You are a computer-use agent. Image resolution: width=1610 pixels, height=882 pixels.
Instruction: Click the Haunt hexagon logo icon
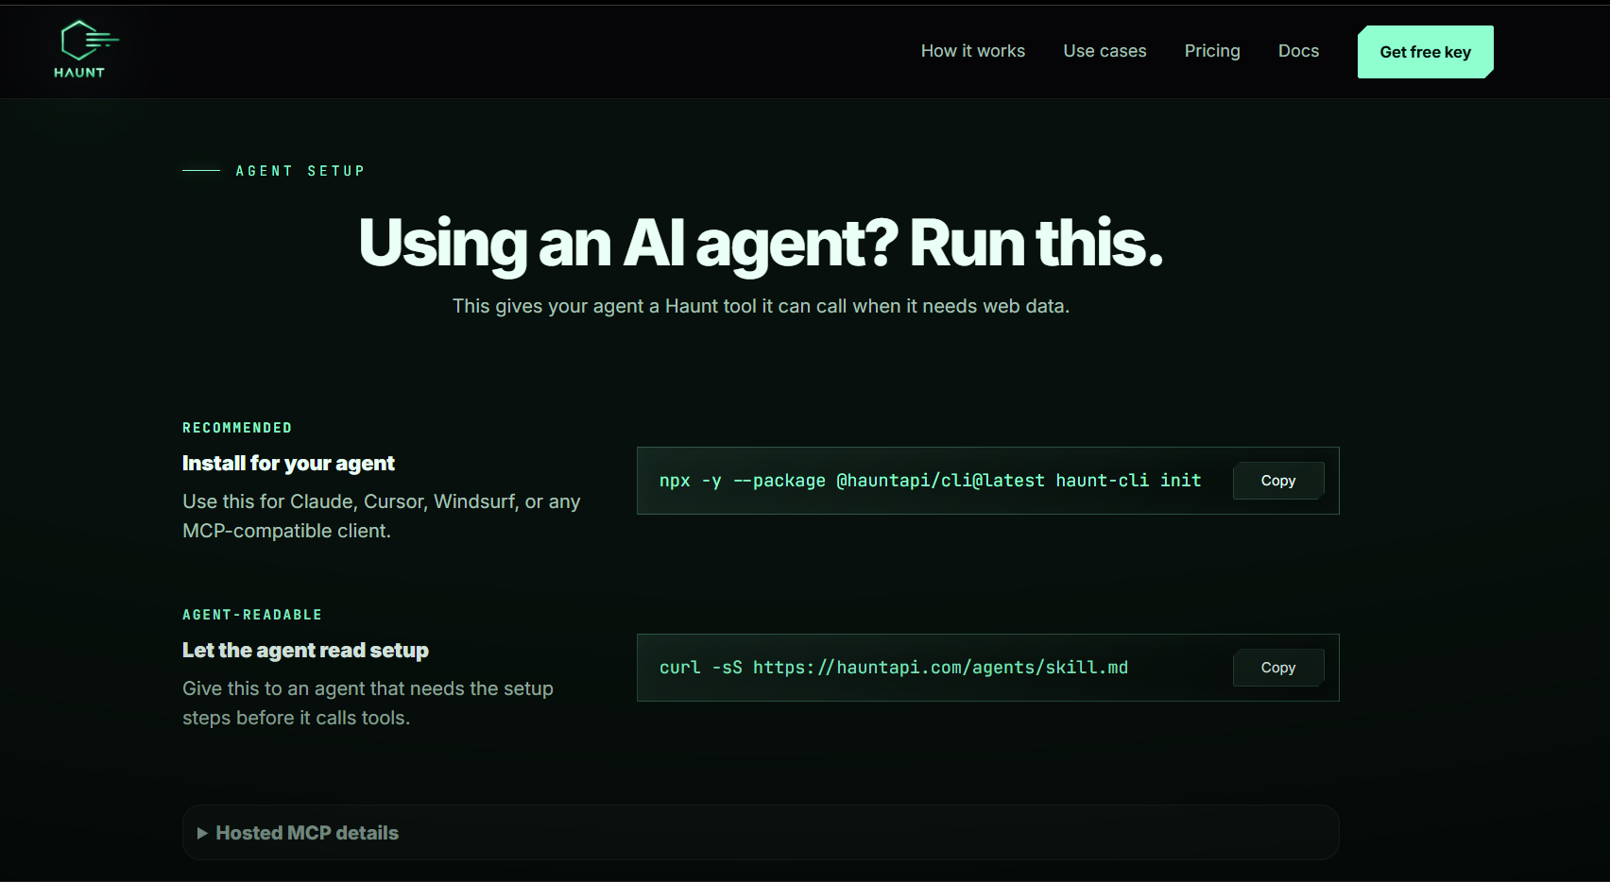[x=88, y=41]
